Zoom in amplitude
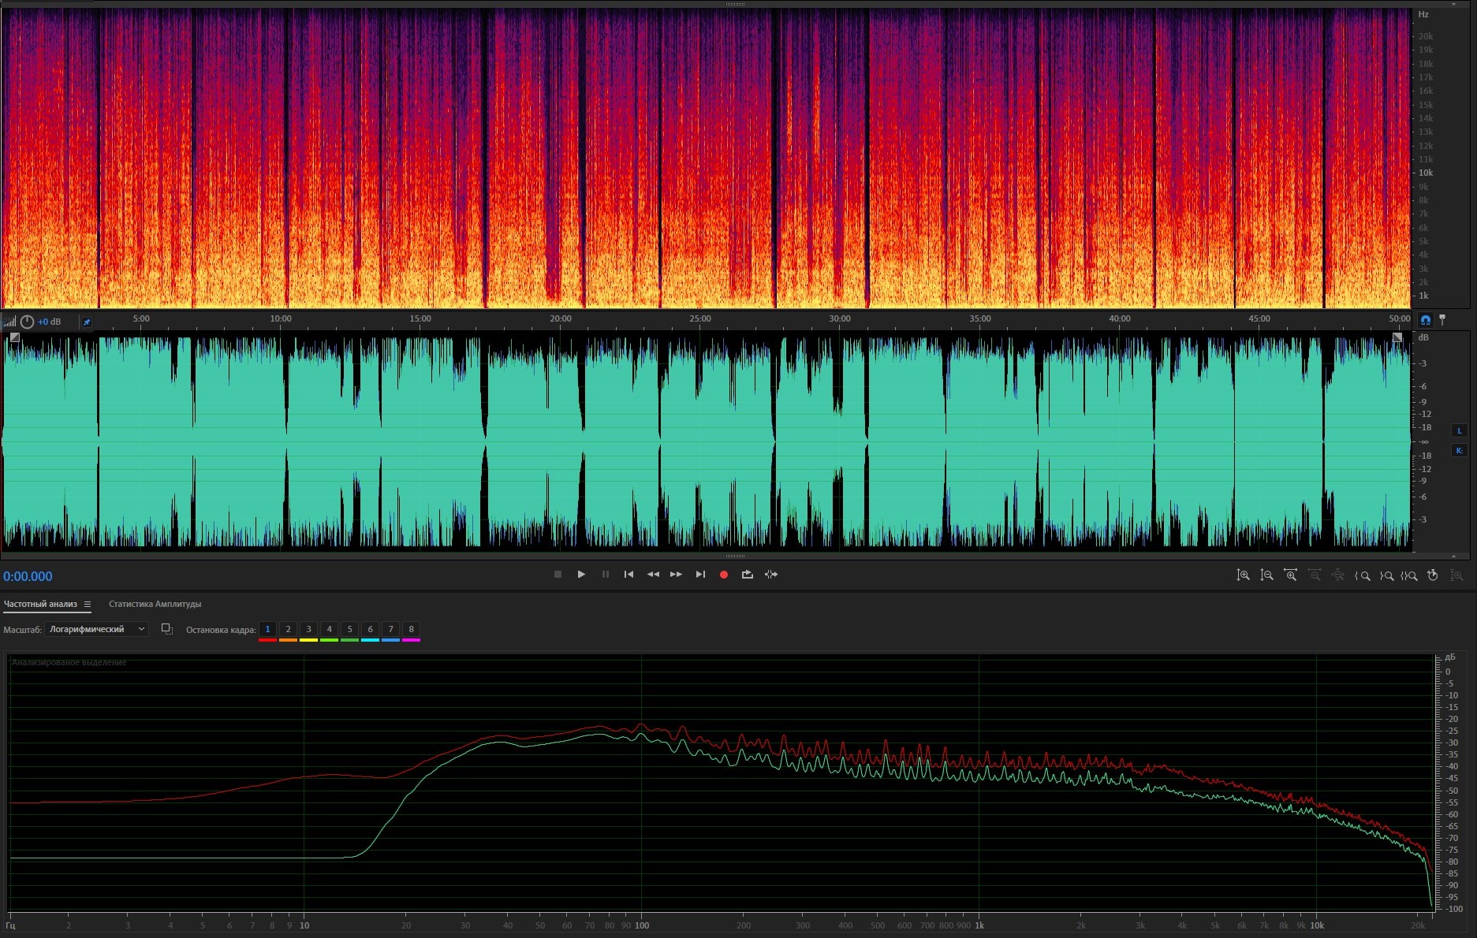The image size is (1477, 938). (1243, 575)
